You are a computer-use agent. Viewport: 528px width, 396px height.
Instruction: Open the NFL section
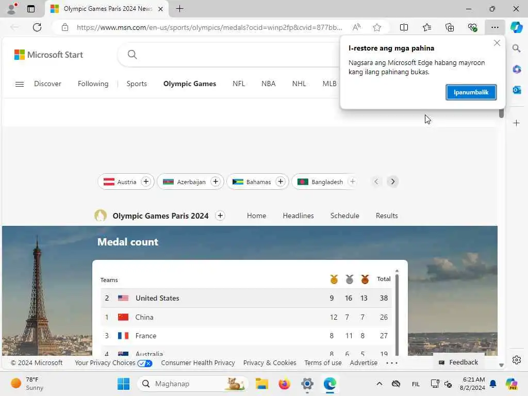tap(238, 84)
